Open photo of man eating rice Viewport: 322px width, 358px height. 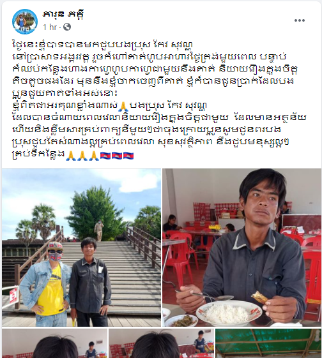(241, 248)
